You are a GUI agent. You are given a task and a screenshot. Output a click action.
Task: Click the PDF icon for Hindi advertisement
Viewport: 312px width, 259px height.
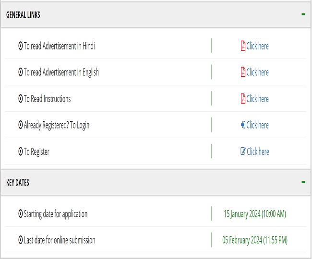tap(243, 46)
